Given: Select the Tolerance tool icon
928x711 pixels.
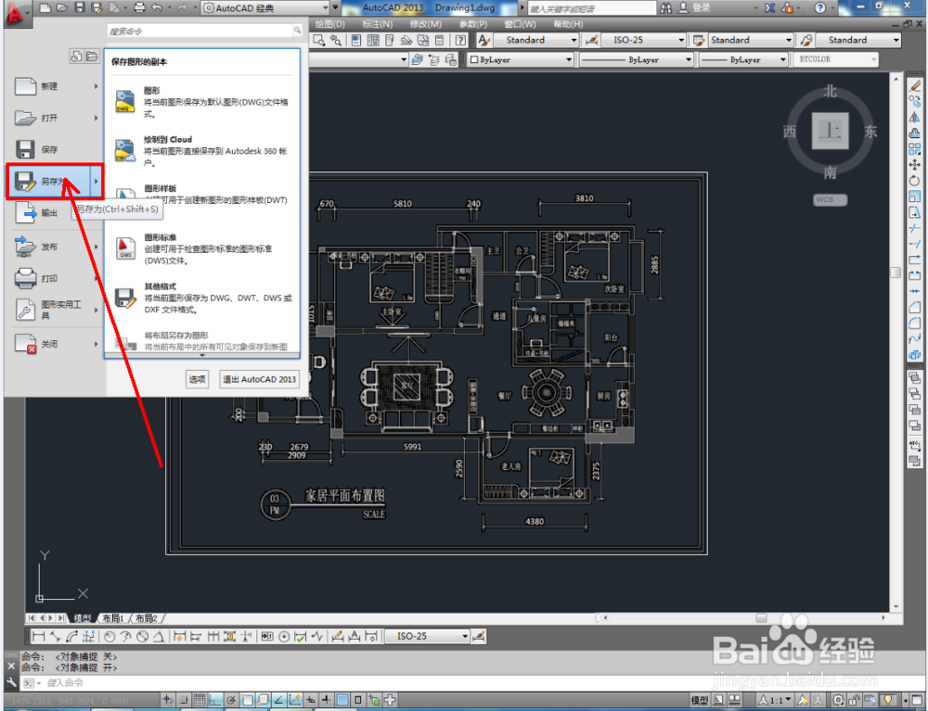Looking at the screenshot, I should pyautogui.click(x=267, y=637).
